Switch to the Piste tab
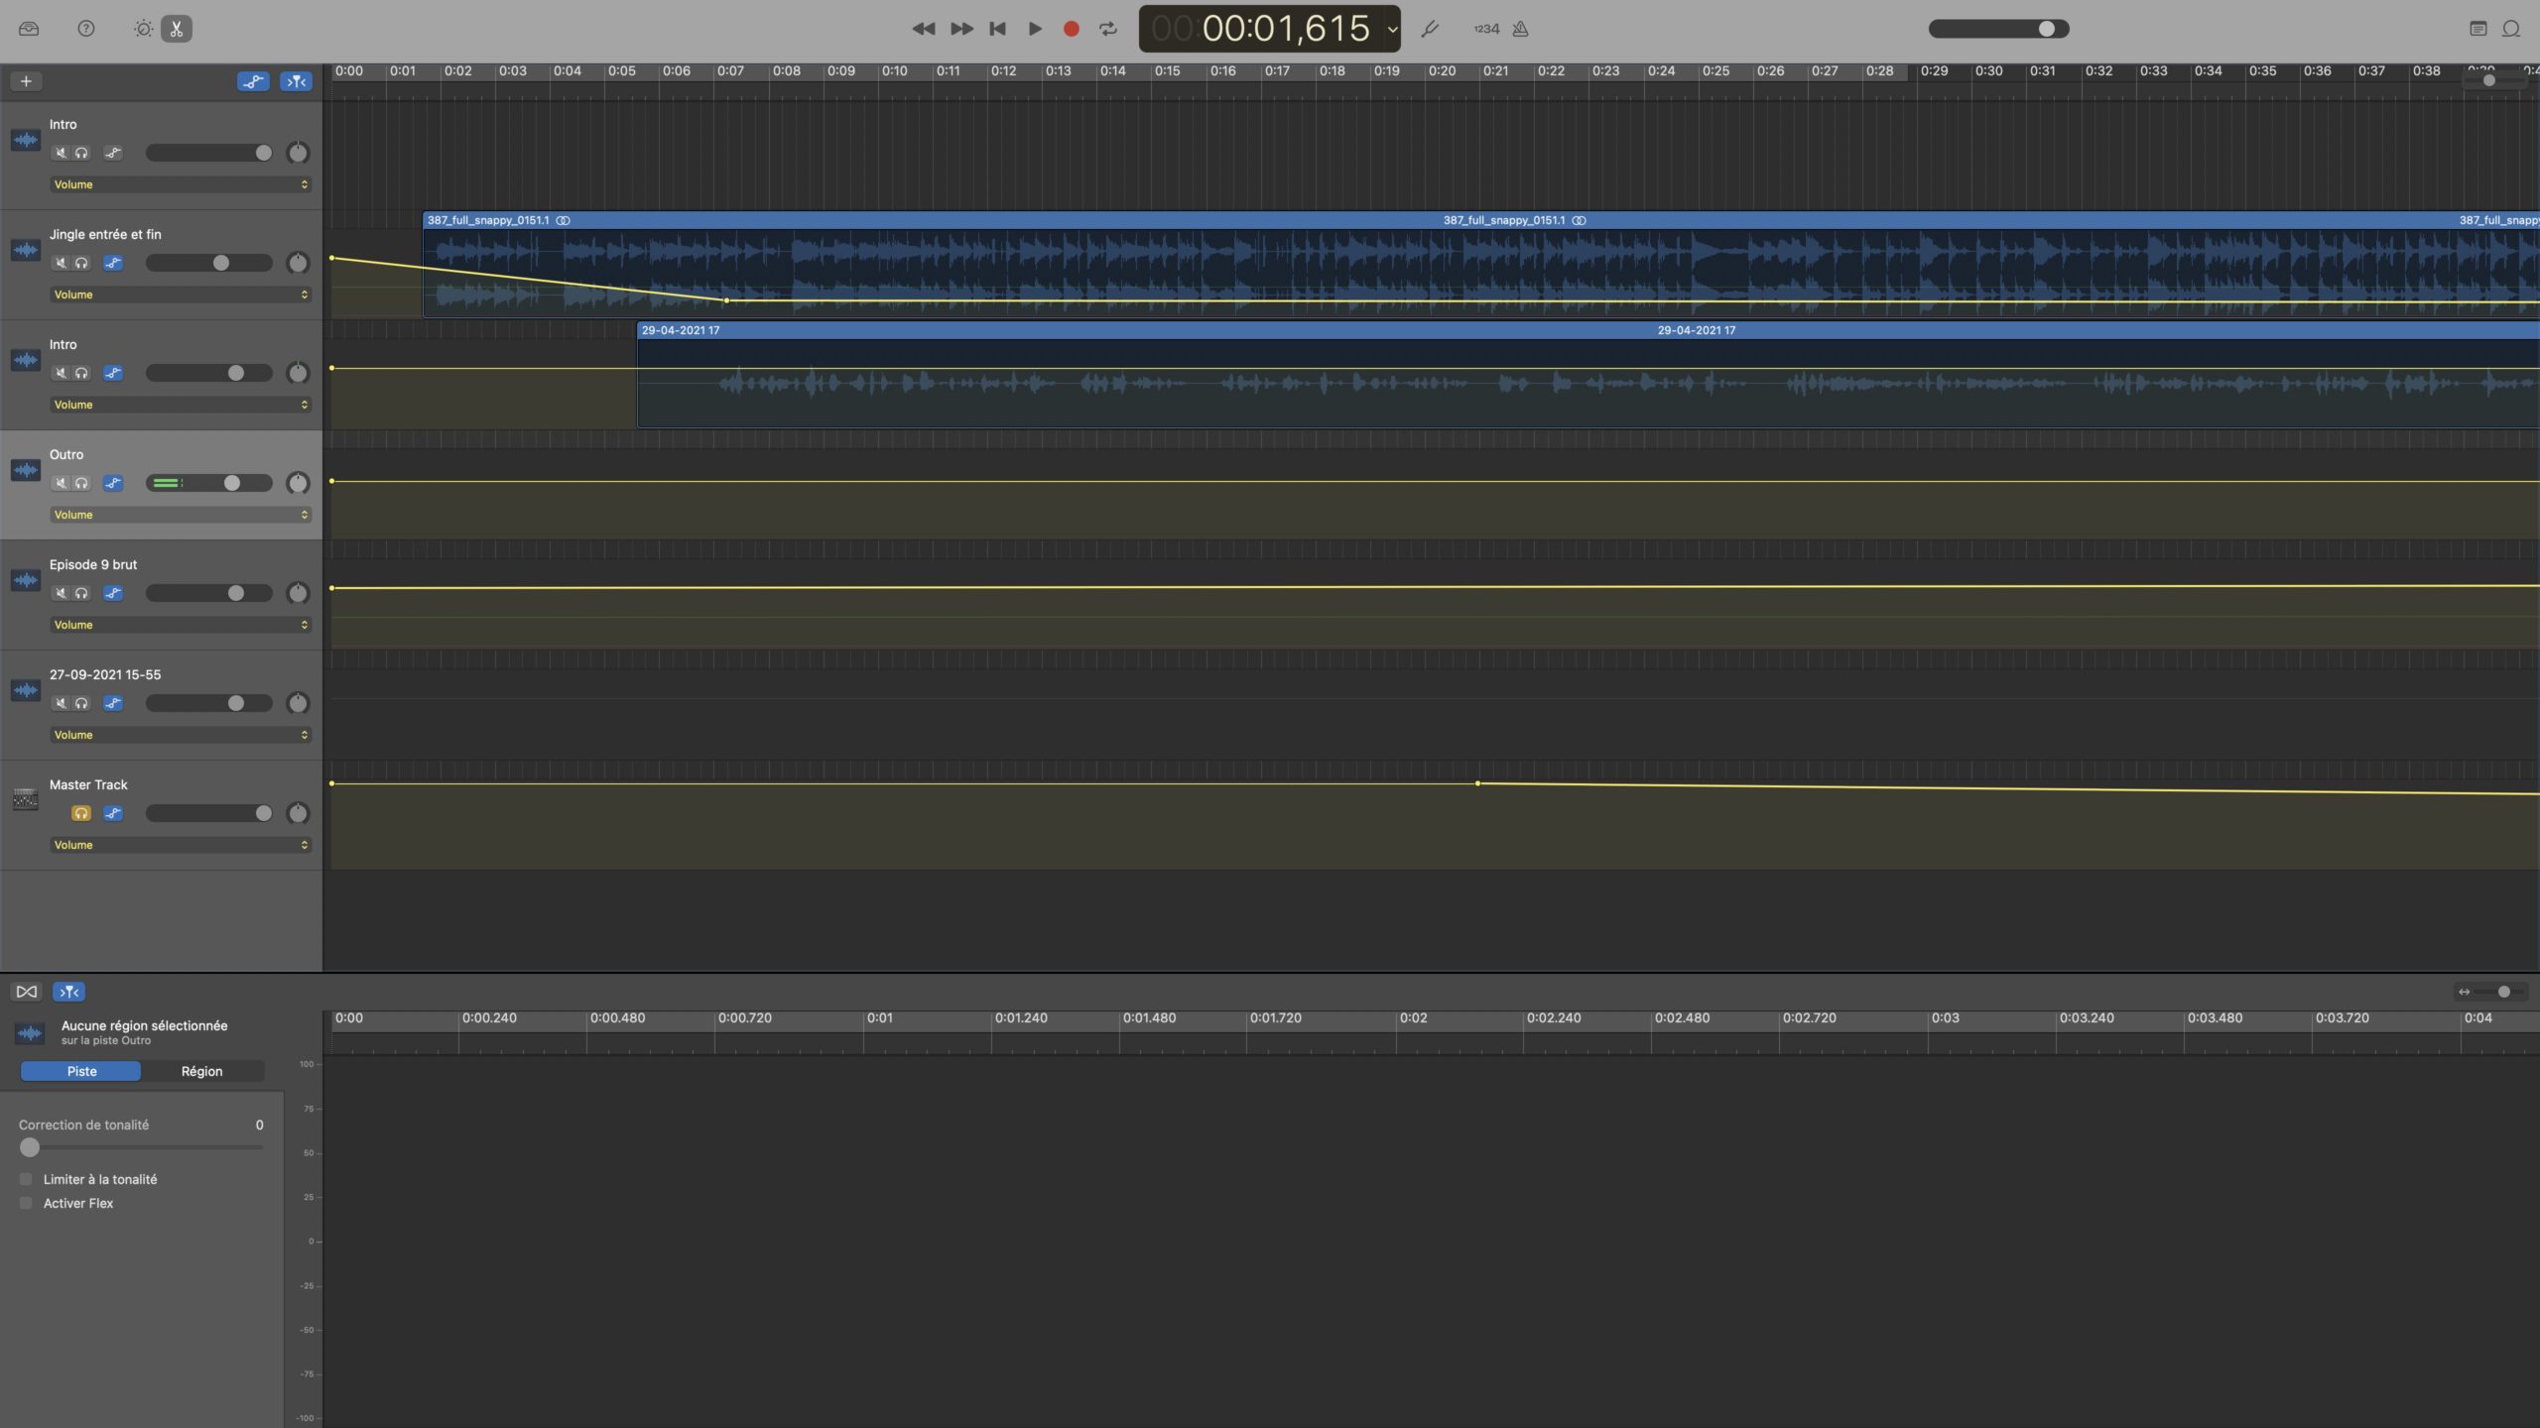Screen dimensions: 2540x1428 (81, 1071)
